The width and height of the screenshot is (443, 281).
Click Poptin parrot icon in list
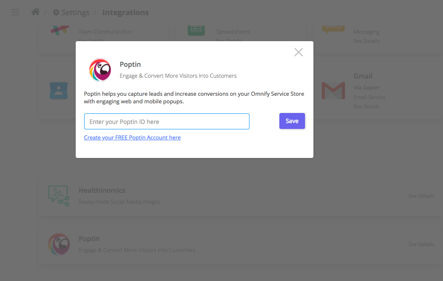[x=59, y=244]
